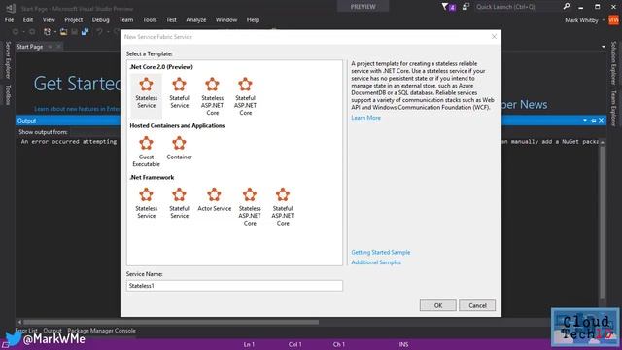Expand the Mark Whitby account dropdown

(604, 20)
